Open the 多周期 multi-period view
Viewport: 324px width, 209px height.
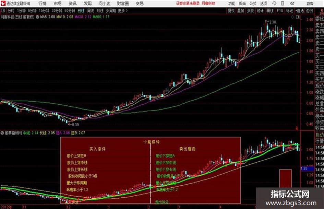point(110,11)
